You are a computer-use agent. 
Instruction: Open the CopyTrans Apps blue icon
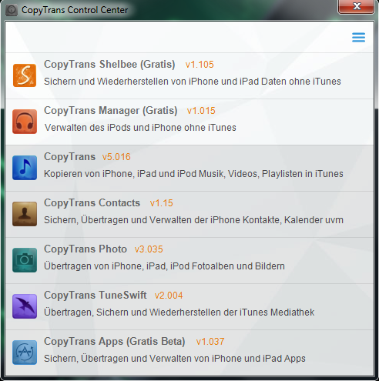(25, 353)
